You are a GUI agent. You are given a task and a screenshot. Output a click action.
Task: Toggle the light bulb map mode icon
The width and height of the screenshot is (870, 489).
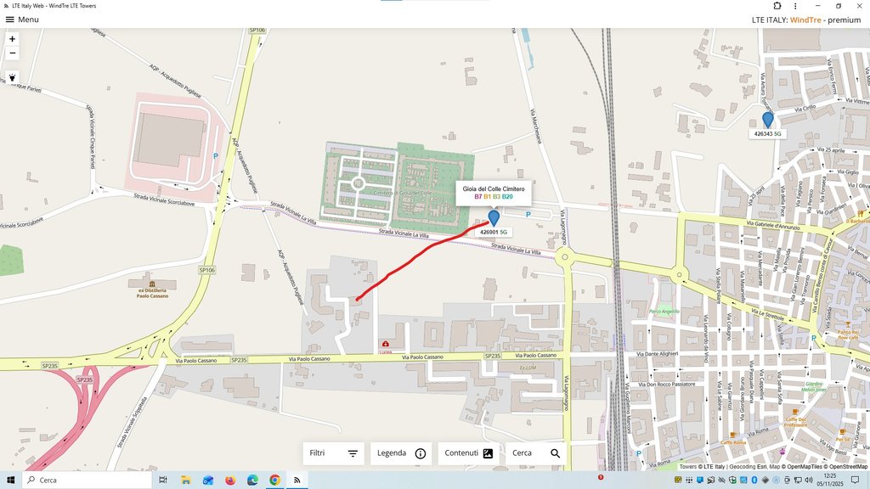pyautogui.click(x=12, y=77)
